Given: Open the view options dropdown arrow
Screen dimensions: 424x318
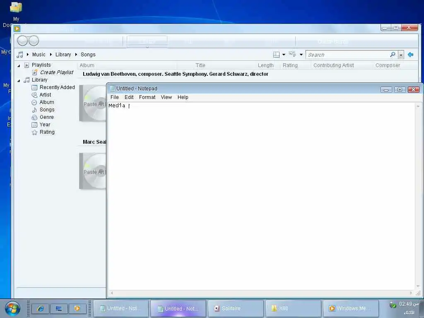Looking at the screenshot, I should click(x=301, y=55).
